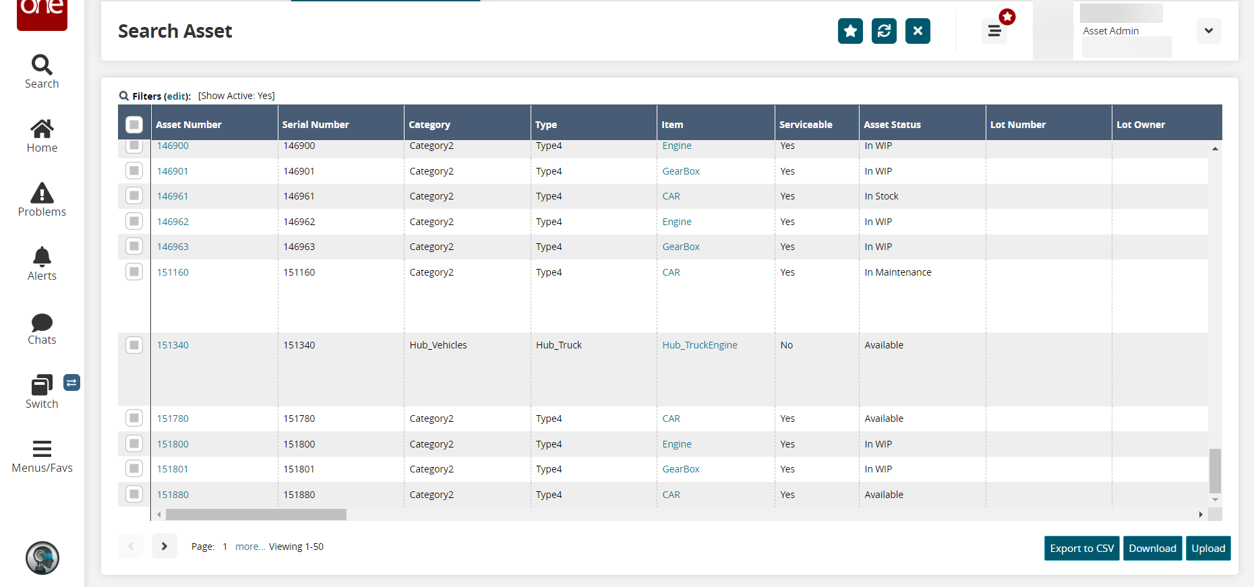Click the horizontal scrollbar thumb under table
This screenshot has height=587, width=1254.
[256, 515]
